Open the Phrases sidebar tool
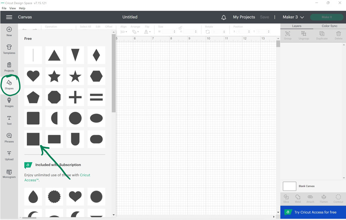The height and width of the screenshot is (220, 346). tap(9, 138)
